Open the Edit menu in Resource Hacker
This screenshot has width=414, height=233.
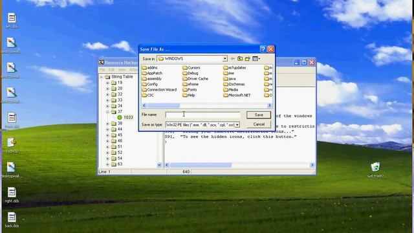(112, 69)
